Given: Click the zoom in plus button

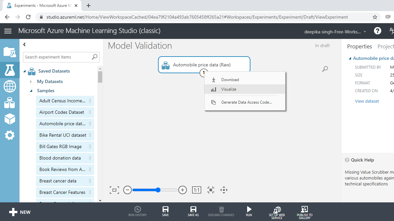Looking at the screenshot, I should 183,190.
